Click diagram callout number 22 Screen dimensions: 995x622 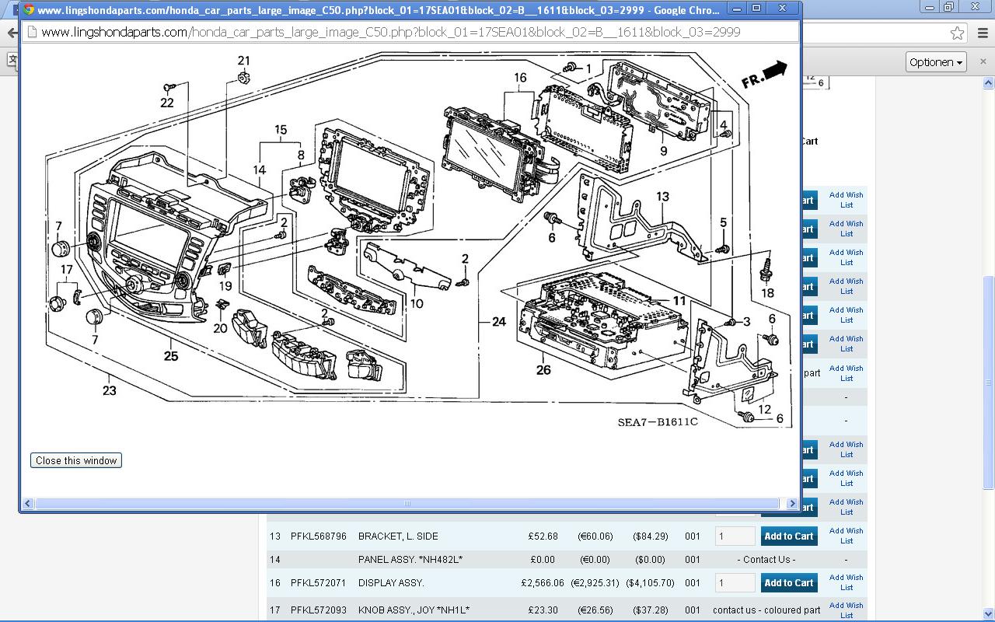[x=167, y=103]
